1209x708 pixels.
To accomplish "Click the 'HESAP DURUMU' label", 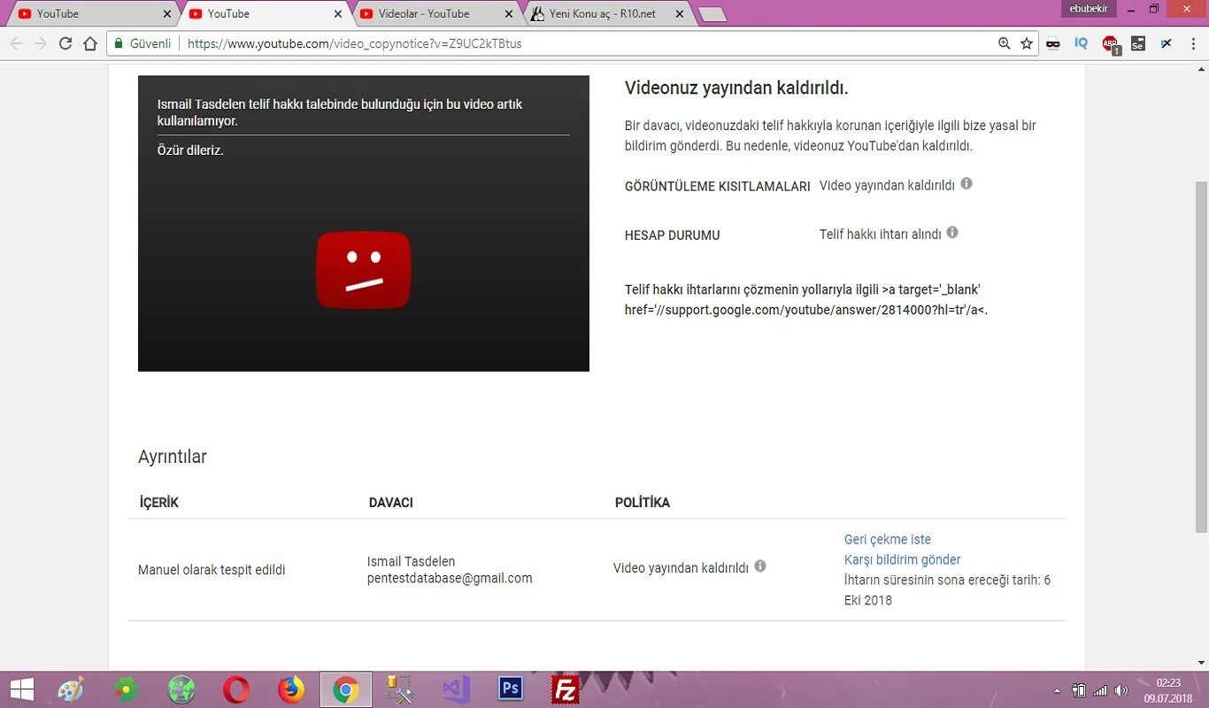I will 673,235.
